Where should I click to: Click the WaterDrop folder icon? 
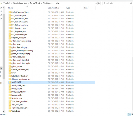coord(10,111)
